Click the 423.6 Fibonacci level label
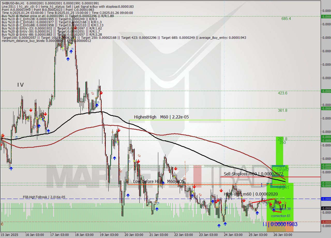This screenshot has height=238, width=331. point(283,93)
